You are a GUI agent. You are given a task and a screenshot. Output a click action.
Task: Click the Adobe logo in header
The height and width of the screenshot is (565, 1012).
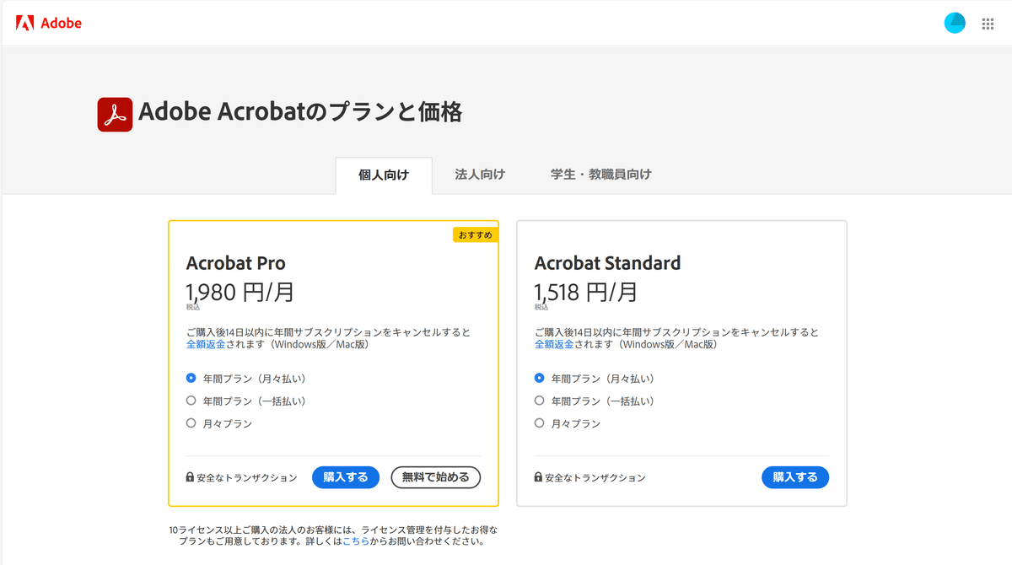coord(49,24)
